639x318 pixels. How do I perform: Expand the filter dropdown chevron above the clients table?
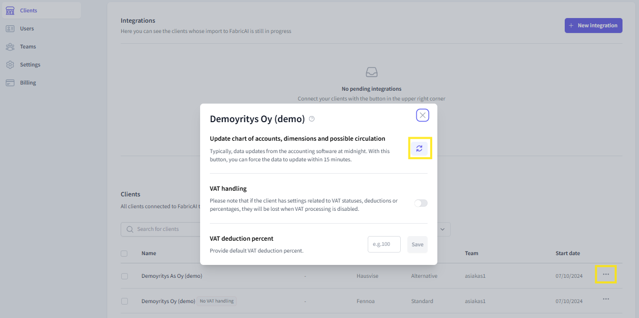[444, 229]
